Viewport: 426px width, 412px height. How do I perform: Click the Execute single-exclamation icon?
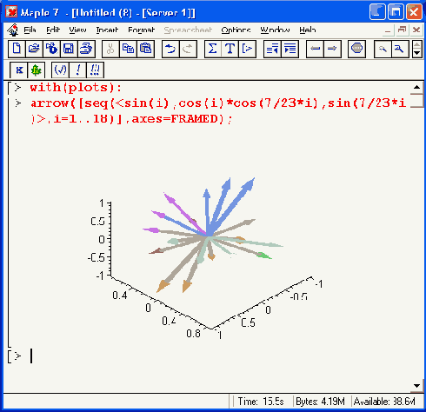click(x=77, y=70)
